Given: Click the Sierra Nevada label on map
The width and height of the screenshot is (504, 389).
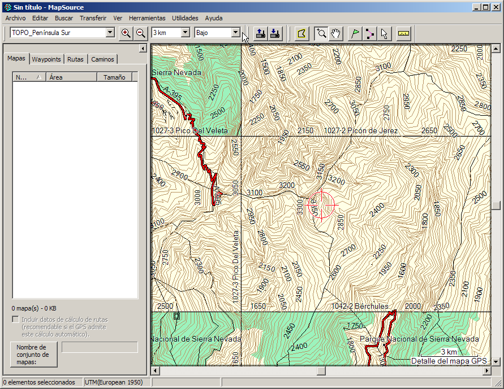Looking at the screenshot, I should pos(176,72).
